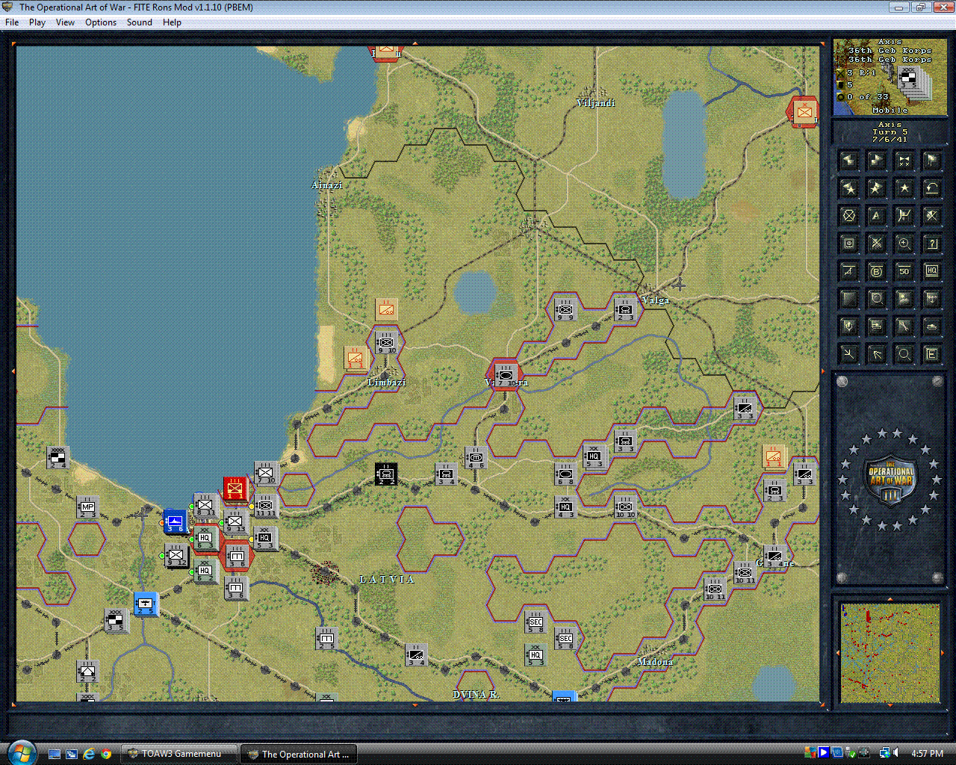Click the undo last move arrow icon
The image size is (956, 765).
(x=931, y=188)
